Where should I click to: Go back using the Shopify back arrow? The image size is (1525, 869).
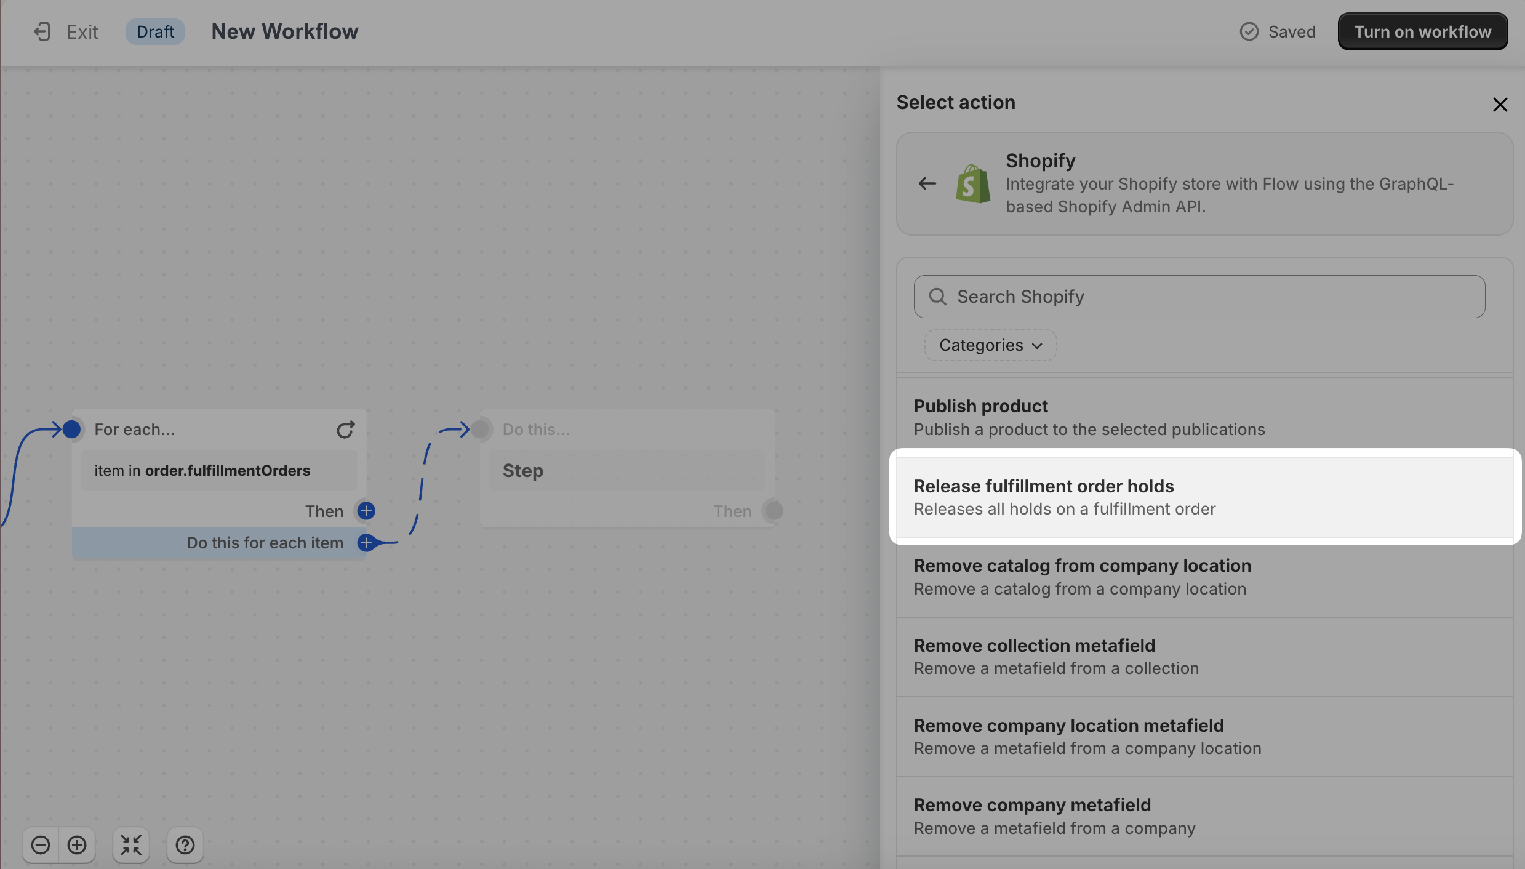pyautogui.click(x=927, y=183)
